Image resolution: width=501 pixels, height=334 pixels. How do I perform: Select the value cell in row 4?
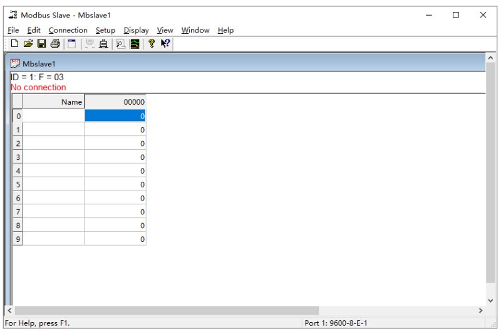coord(115,170)
